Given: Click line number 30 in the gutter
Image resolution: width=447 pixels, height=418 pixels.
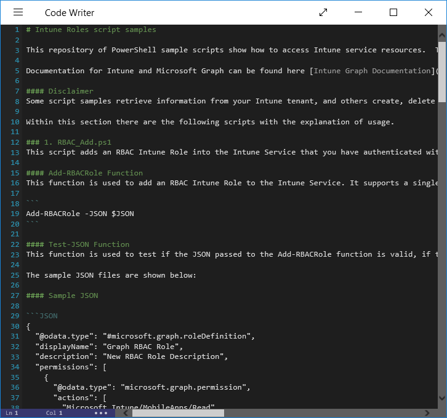Looking at the screenshot, I should [15, 326].
